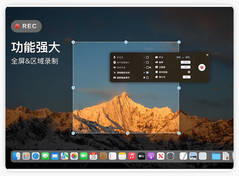Screen dimensions: 239x176
Task: Open the Music app in the dock
Action: click(132, 156)
